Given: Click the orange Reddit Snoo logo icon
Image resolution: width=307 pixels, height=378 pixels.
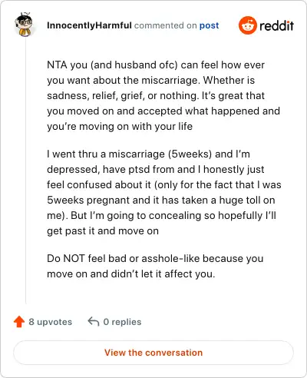Looking at the screenshot, I should (x=247, y=25).
